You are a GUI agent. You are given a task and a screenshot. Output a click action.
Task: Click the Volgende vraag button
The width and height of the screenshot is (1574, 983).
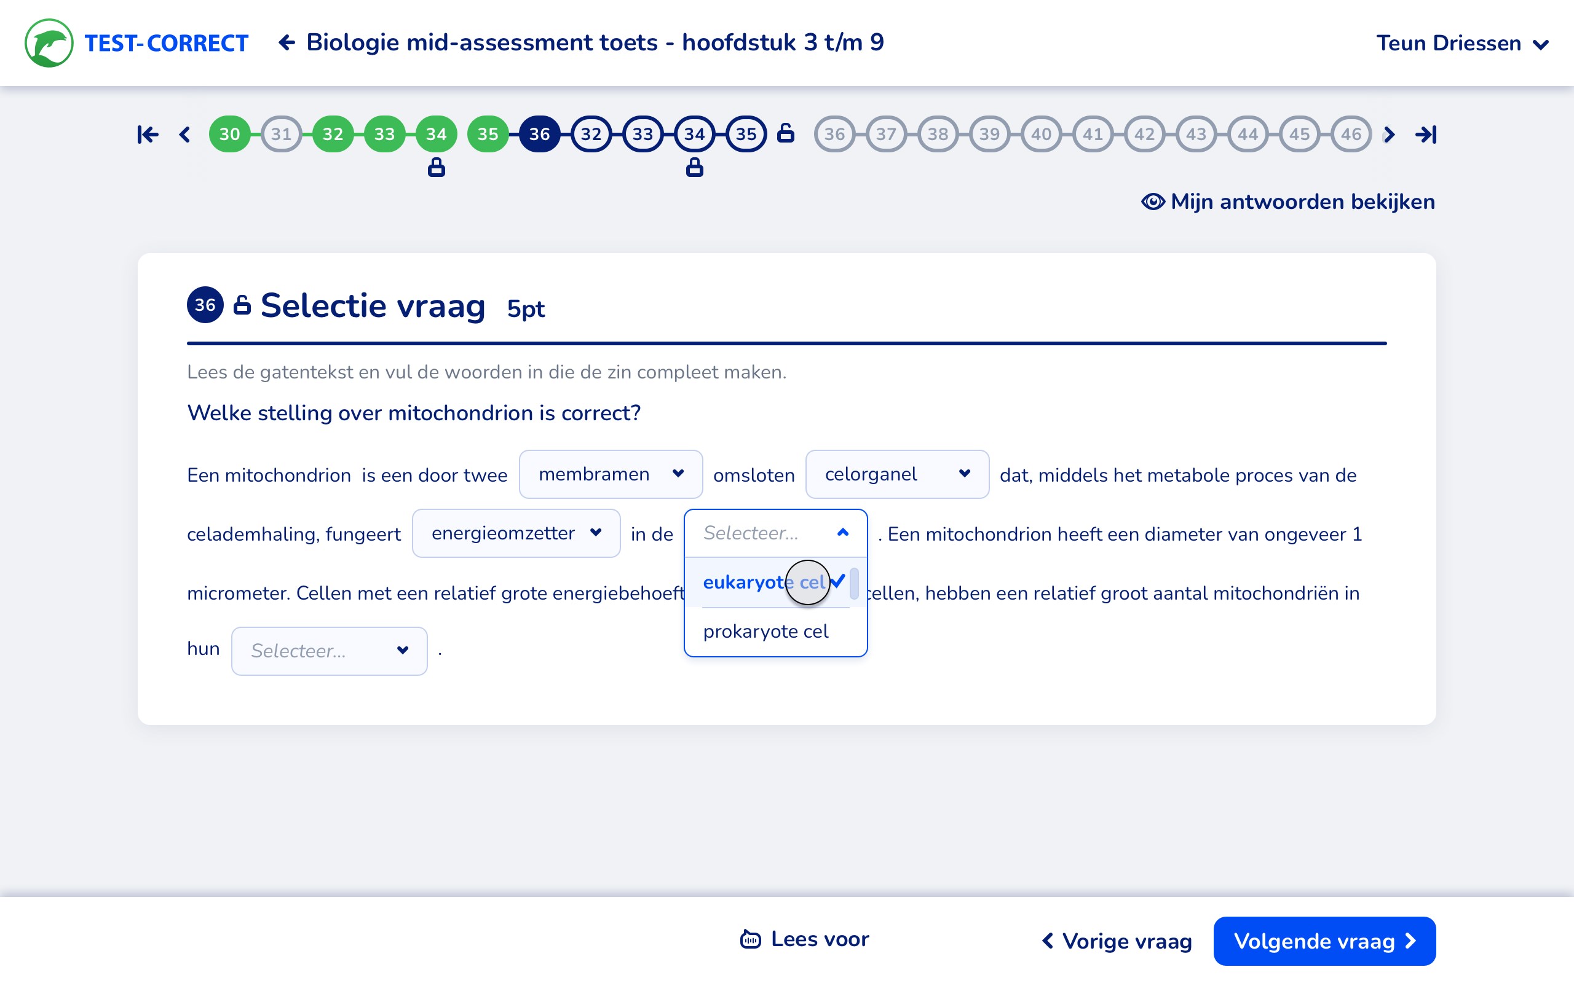(1324, 941)
